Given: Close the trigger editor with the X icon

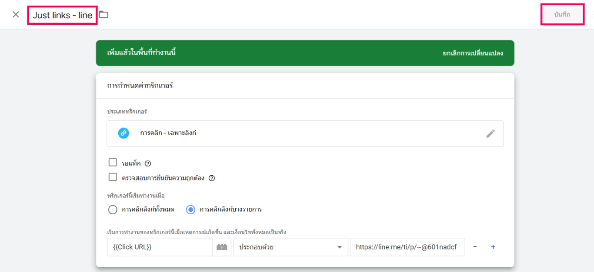Looking at the screenshot, I should (16, 15).
